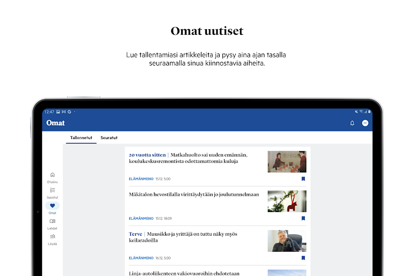Tap the battery status icon
Viewport: 414px width, 276px height.
point(369,112)
